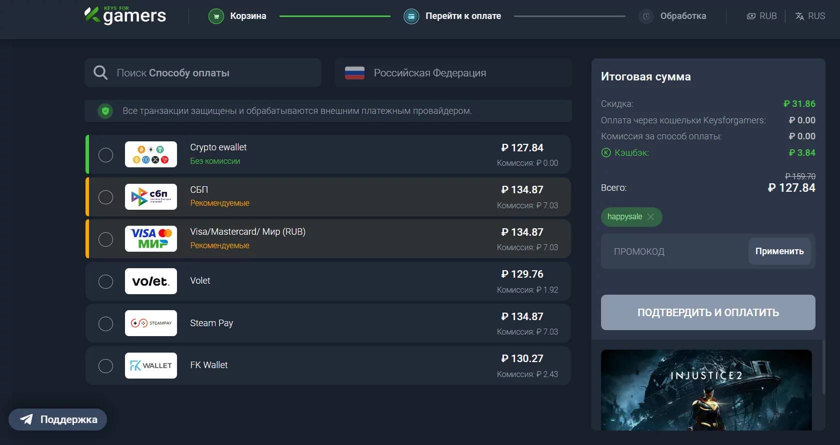Click the FK Wallet commission ₽ 2.43
840x445 pixels.
coord(527,375)
